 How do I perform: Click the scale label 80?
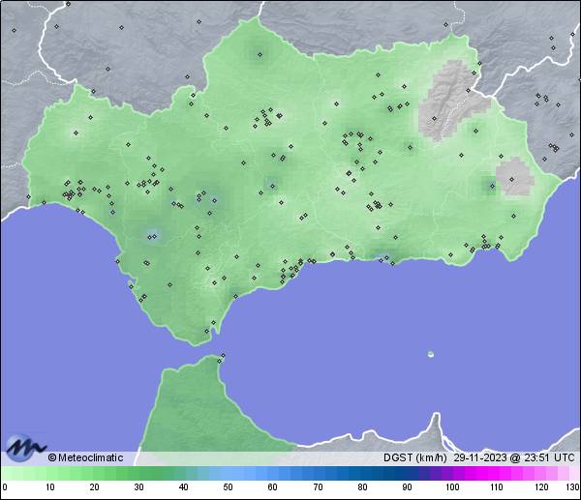tap(362, 486)
